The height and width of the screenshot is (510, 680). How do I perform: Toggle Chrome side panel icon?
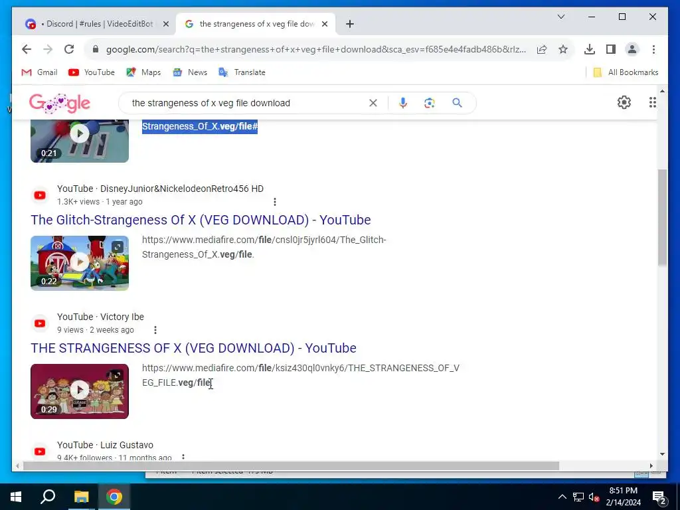point(611,49)
